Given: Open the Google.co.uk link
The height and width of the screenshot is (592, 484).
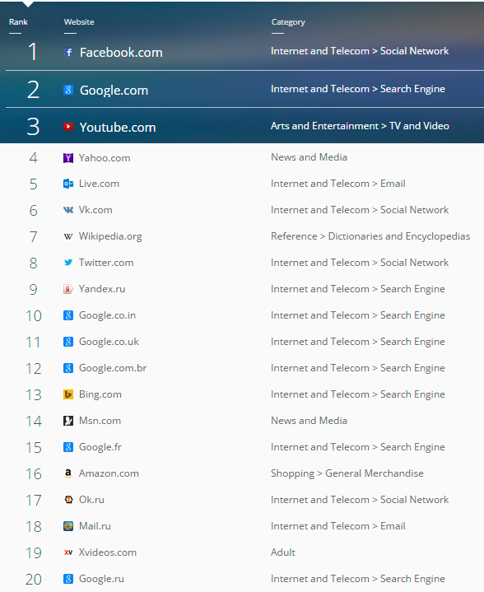Looking at the screenshot, I should 109,342.
